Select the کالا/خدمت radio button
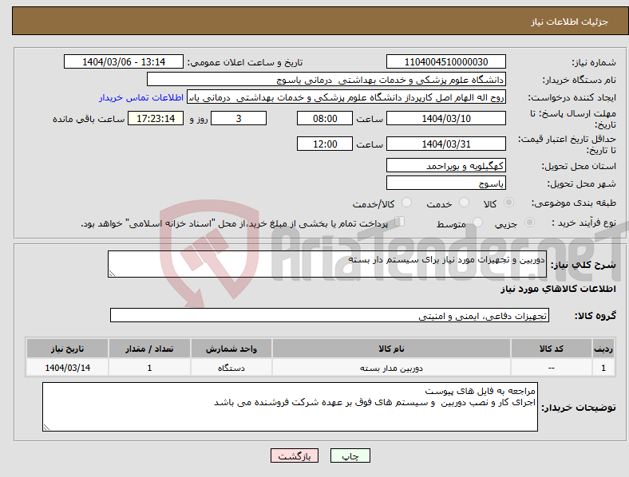 point(406,203)
